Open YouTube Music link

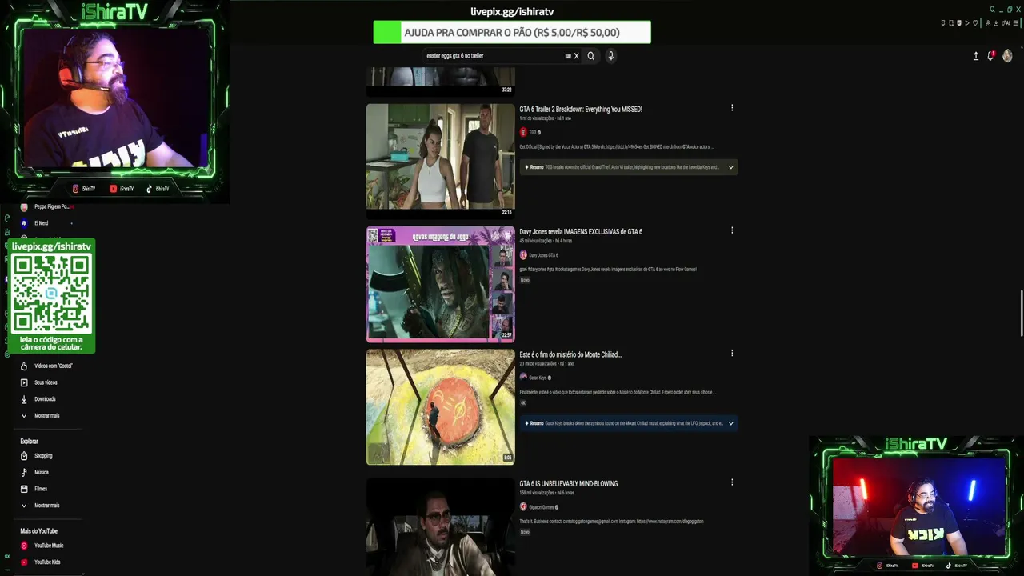pyautogui.click(x=49, y=546)
